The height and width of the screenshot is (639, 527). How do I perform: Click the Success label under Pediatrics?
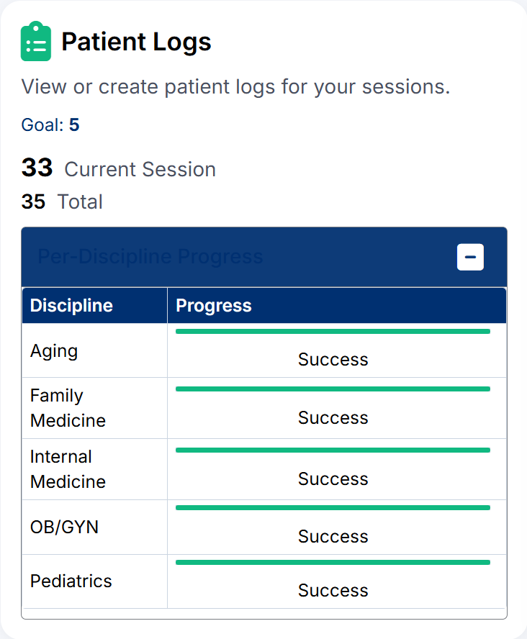pyautogui.click(x=333, y=590)
